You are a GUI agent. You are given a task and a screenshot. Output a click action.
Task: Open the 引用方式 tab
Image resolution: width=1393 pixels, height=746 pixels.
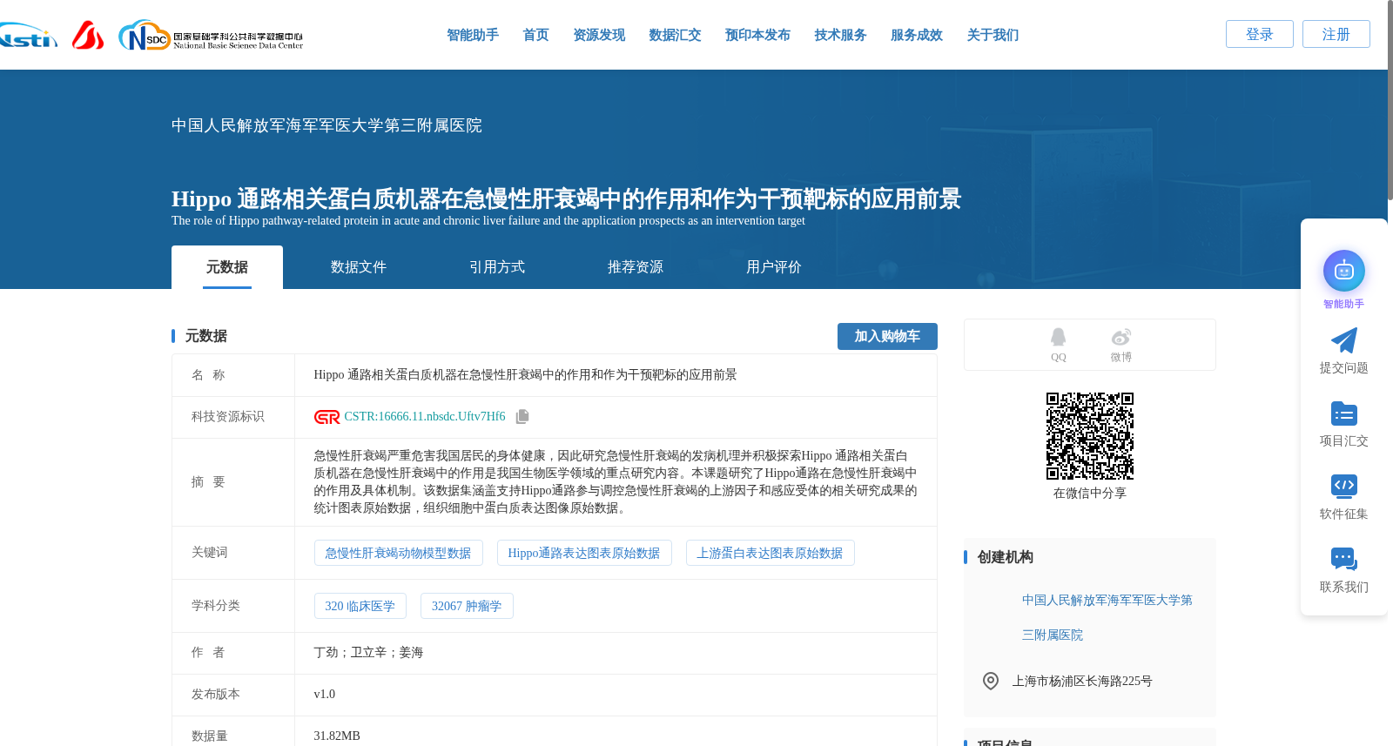496,267
